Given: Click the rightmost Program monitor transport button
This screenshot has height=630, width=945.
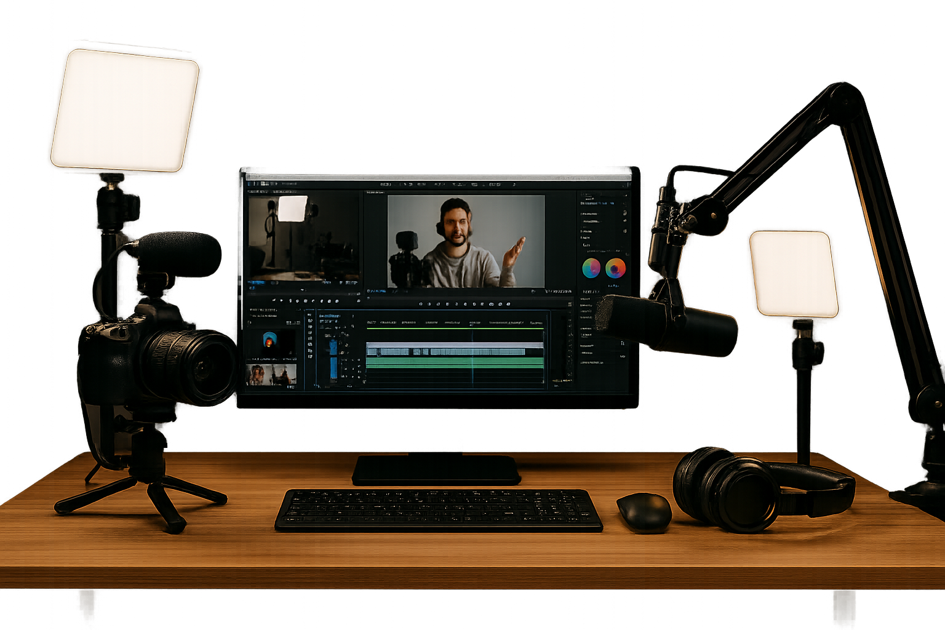Looking at the screenshot, I should pyautogui.click(x=508, y=304).
